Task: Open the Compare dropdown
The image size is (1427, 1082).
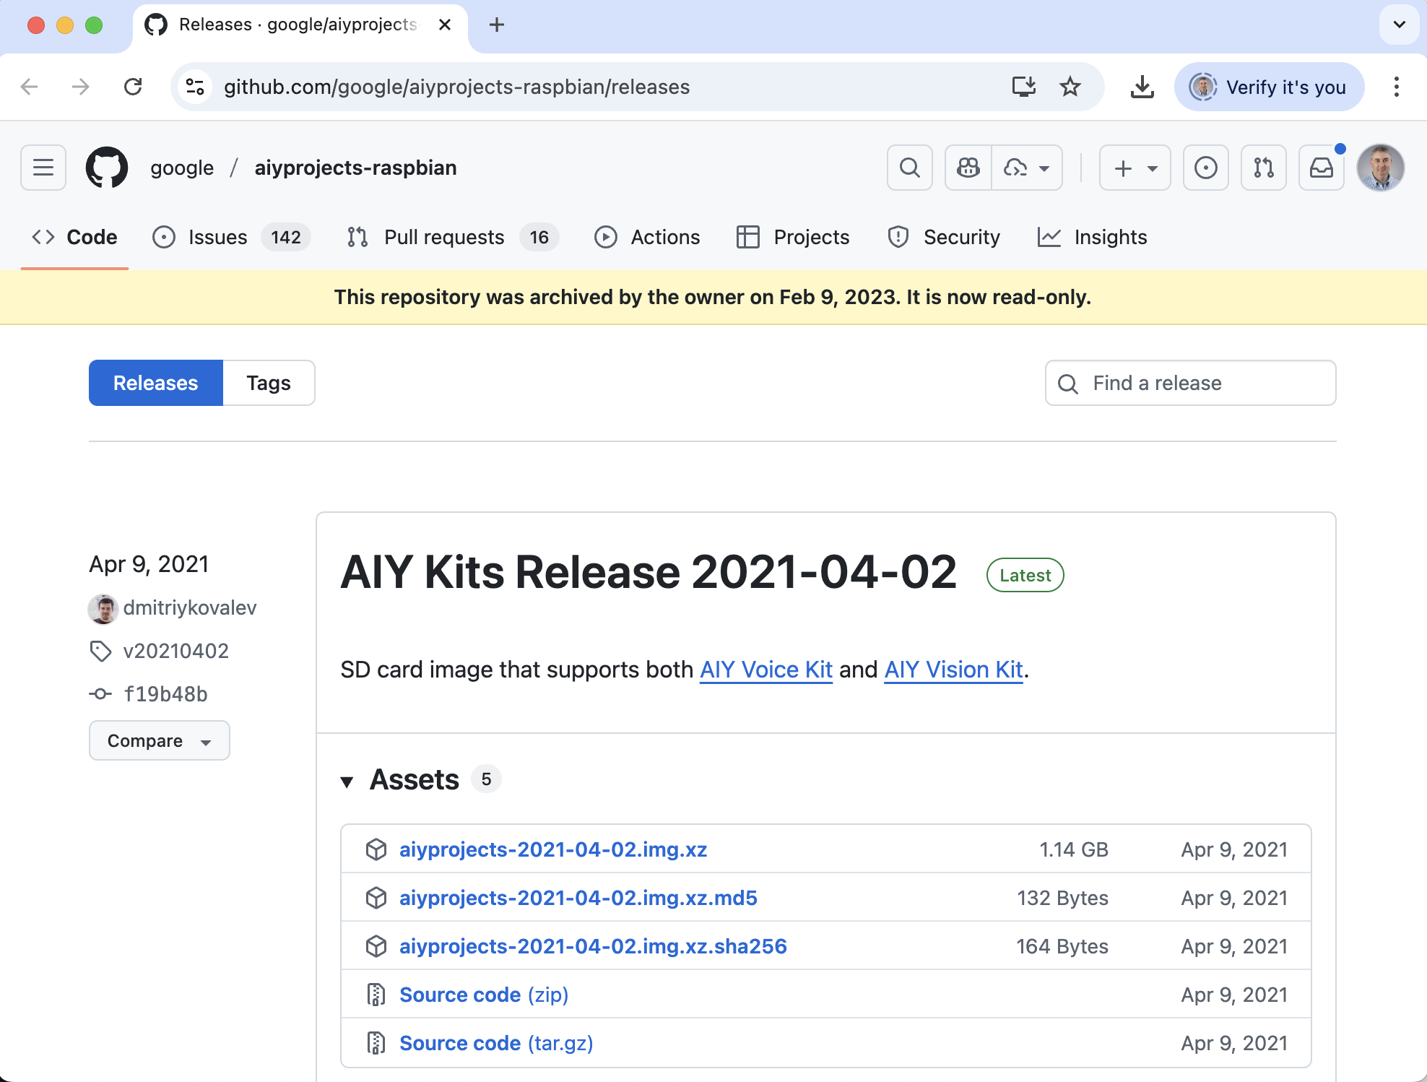Action: [159, 740]
